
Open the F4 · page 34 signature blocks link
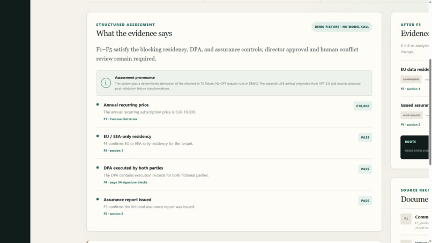(125, 182)
